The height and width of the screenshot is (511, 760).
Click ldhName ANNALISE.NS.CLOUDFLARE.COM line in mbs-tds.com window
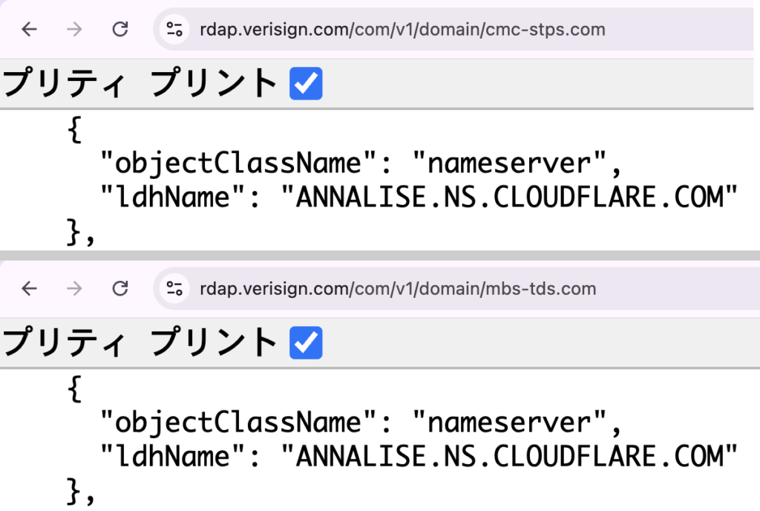[x=419, y=457]
